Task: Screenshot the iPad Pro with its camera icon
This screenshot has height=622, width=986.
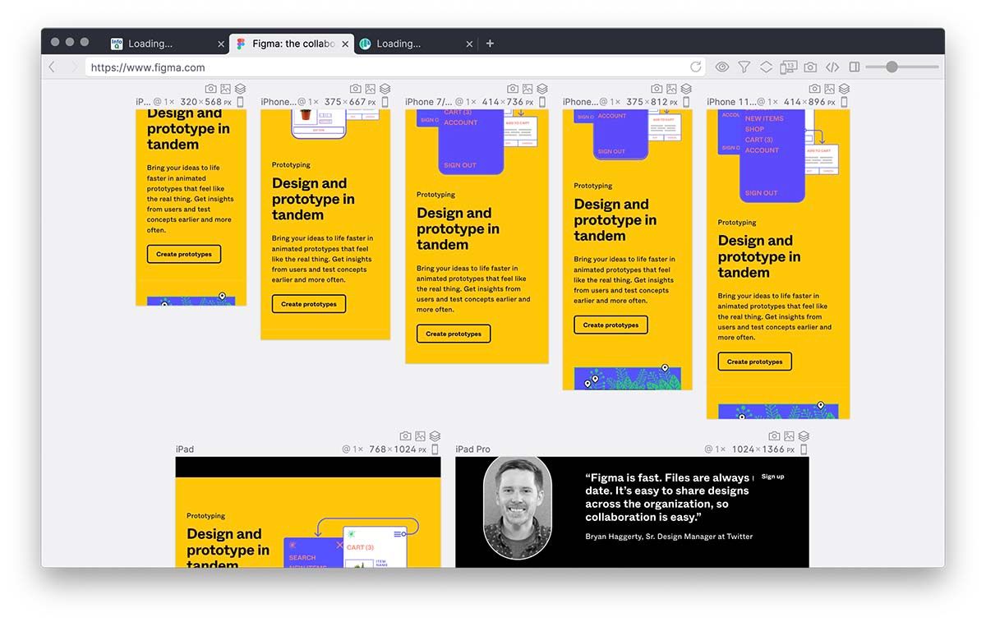Action: [774, 436]
